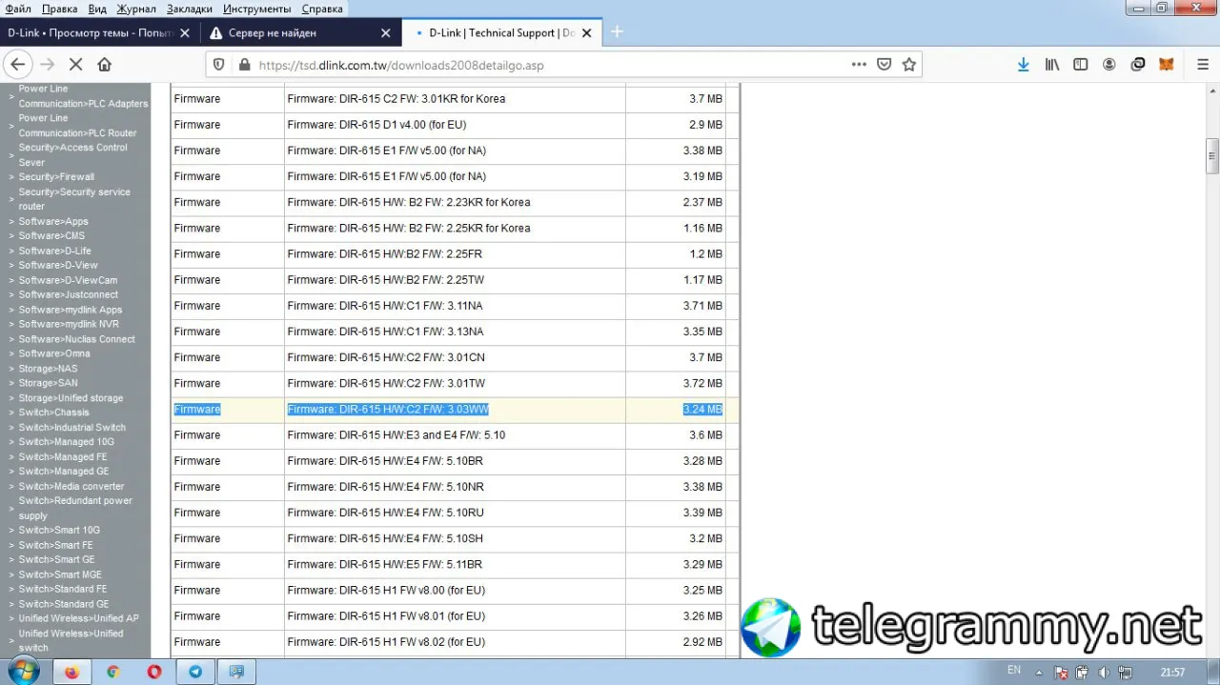1220x685 pixels.
Task: Open the Справка menu
Action: tap(322, 9)
